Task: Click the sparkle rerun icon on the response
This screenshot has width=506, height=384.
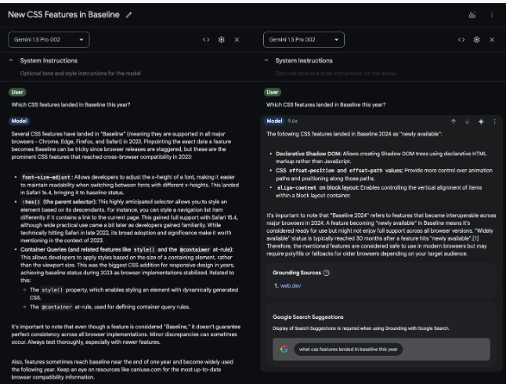Action: pyautogui.click(x=480, y=121)
